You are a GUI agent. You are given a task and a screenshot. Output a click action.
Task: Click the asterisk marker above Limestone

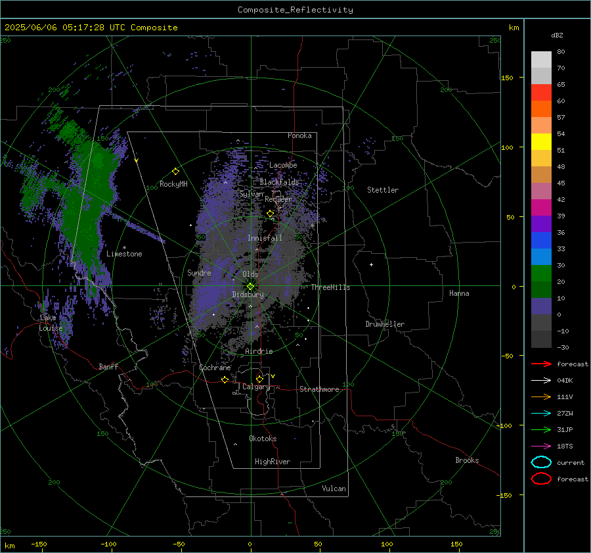coord(124,248)
